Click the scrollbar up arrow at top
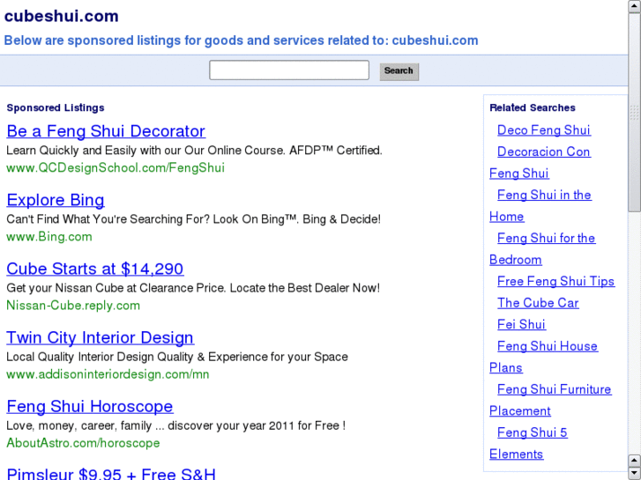Screen dimensions: 641x480 635,6
